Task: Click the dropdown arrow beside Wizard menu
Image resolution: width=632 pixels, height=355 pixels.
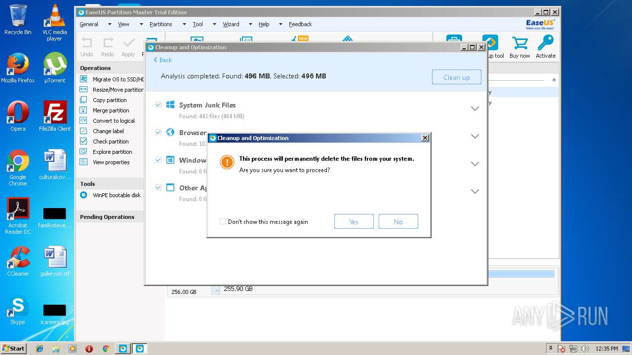Action: coord(250,24)
